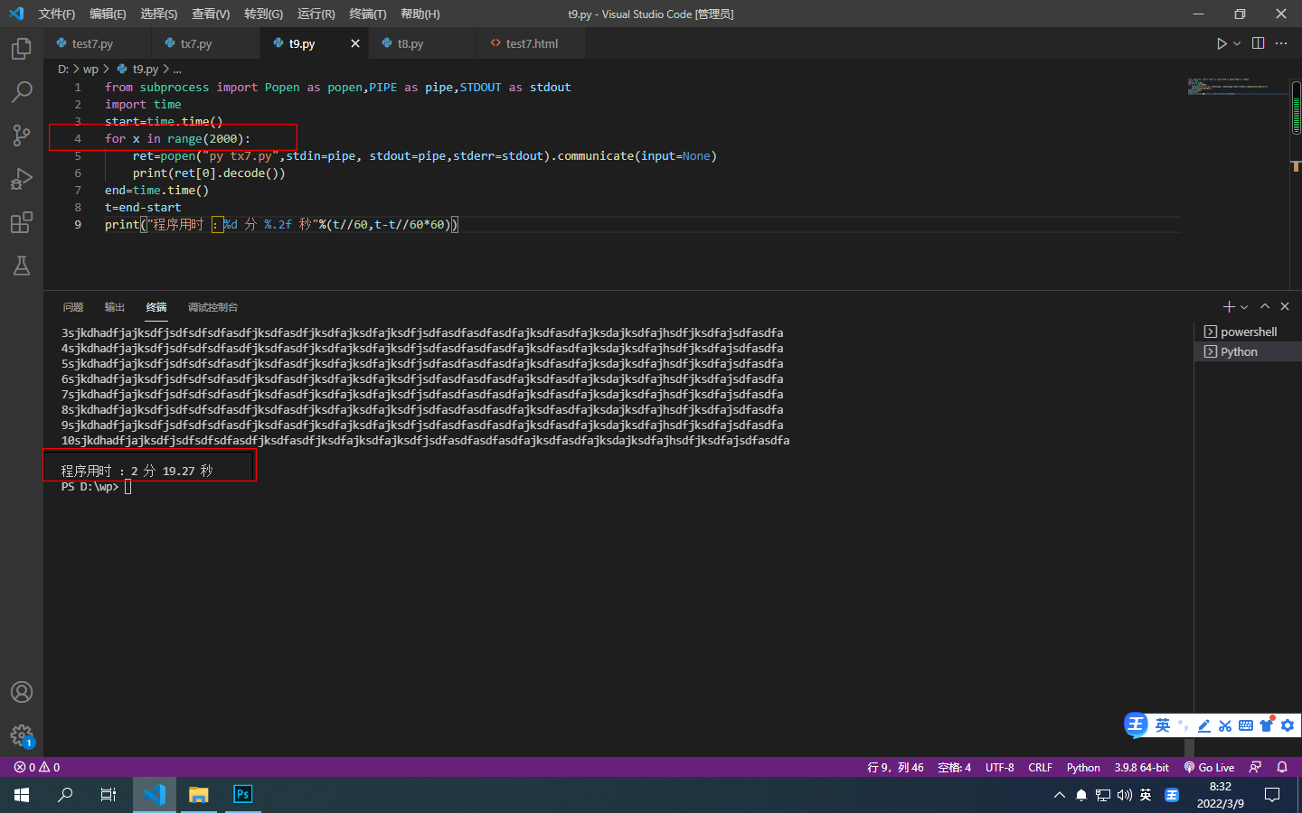Switch to the 问题 panel tab
1302x813 pixels.
pyautogui.click(x=73, y=307)
